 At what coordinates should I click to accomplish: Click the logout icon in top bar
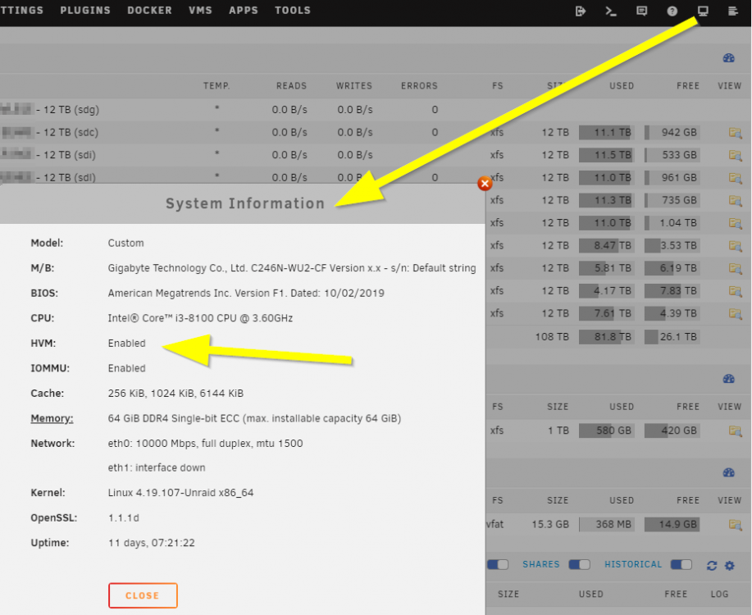(581, 11)
